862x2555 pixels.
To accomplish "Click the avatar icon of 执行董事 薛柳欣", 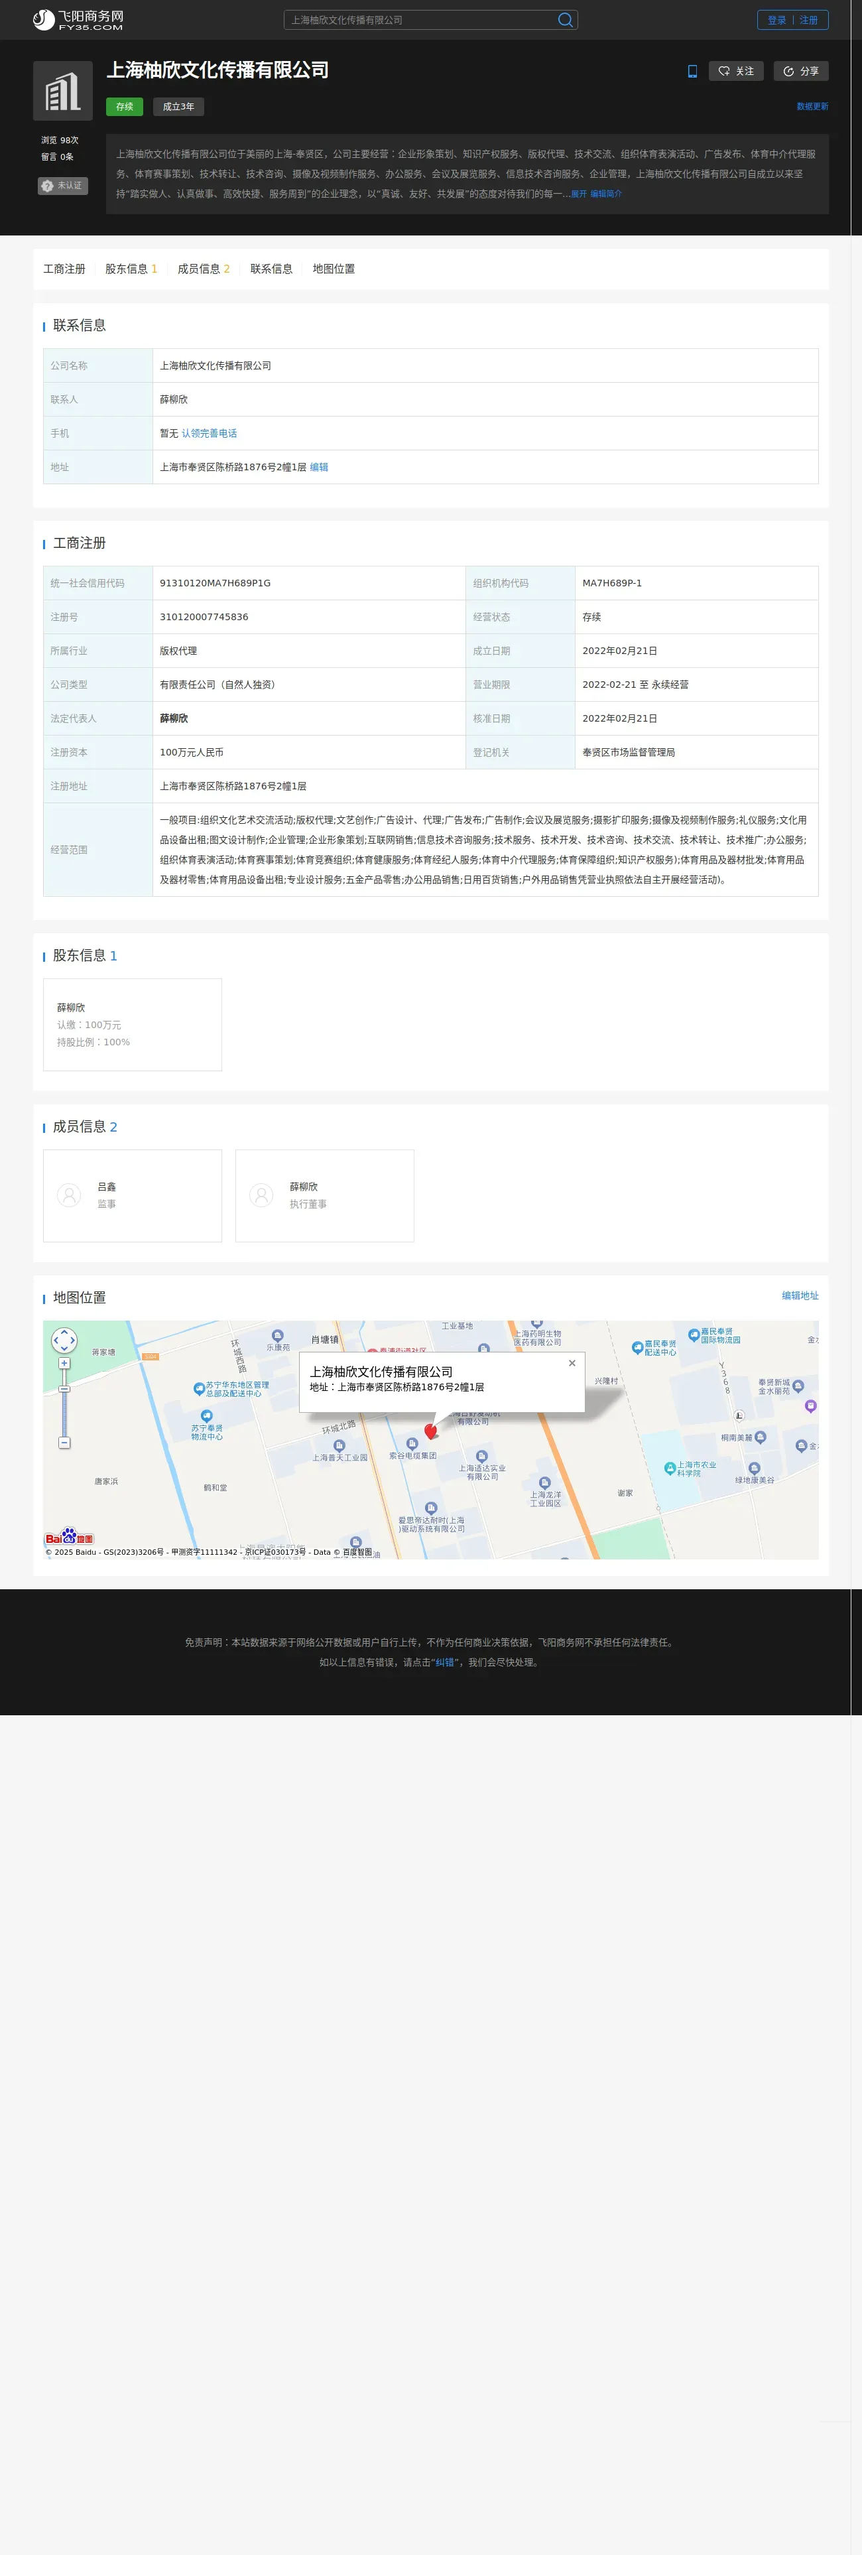I will (x=262, y=1195).
